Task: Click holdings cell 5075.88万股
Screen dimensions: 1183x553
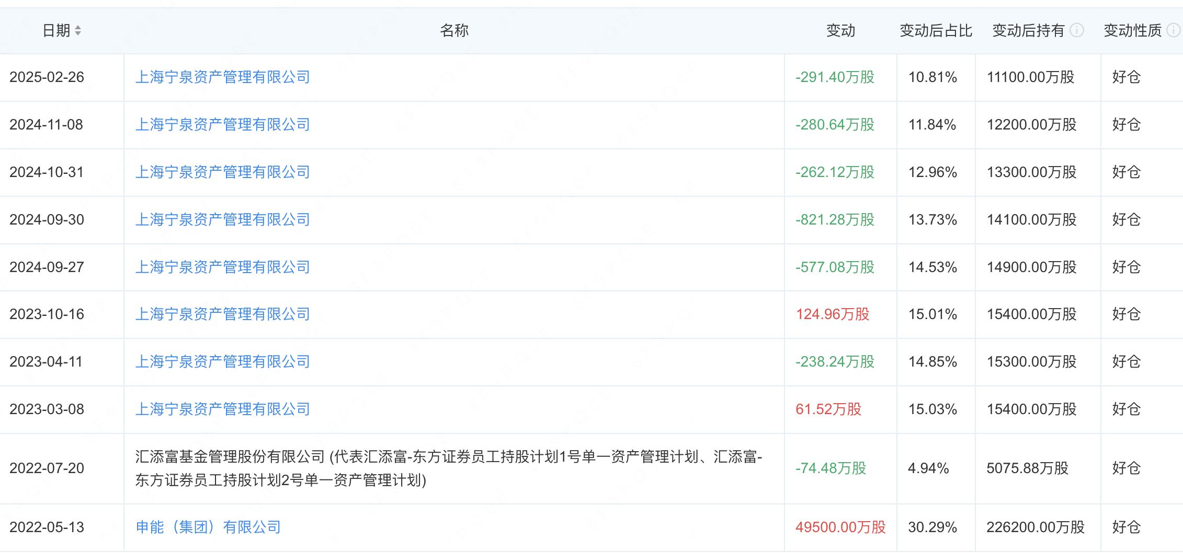Action: point(1028,468)
